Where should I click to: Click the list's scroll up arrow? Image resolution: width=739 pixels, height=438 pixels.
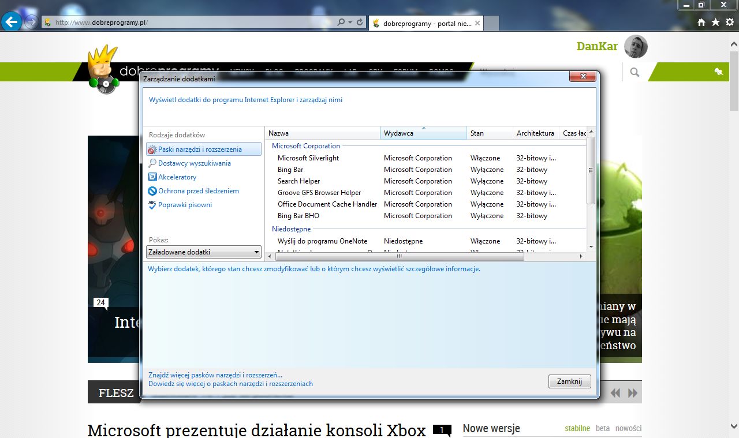point(591,132)
